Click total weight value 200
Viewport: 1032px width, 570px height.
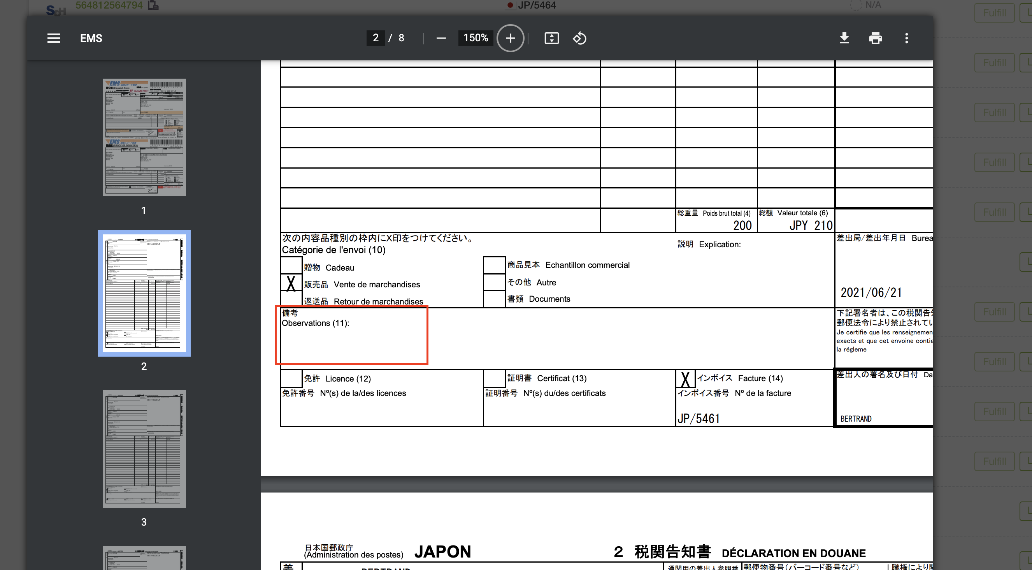(x=742, y=225)
